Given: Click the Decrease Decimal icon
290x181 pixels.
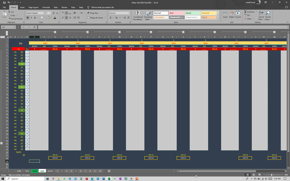Looking at the screenshot, I should point(128,18).
